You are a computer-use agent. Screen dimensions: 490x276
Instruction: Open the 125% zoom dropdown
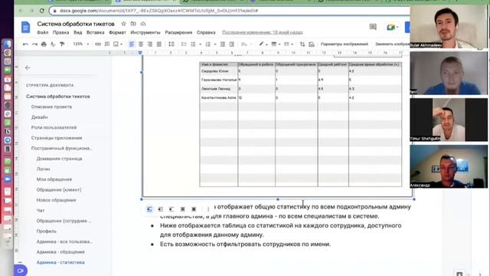coord(81,44)
